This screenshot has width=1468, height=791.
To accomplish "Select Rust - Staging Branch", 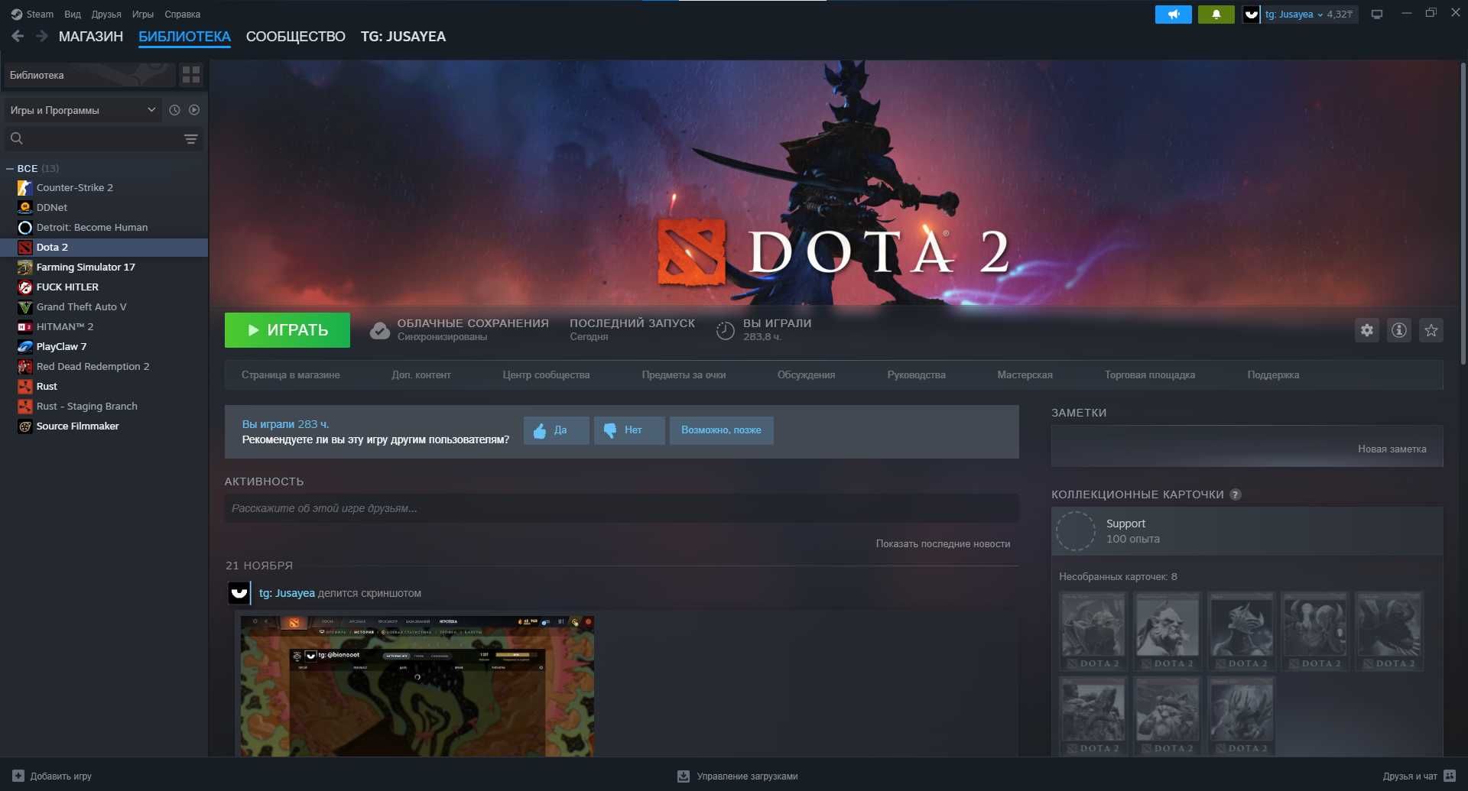I will coord(104,406).
